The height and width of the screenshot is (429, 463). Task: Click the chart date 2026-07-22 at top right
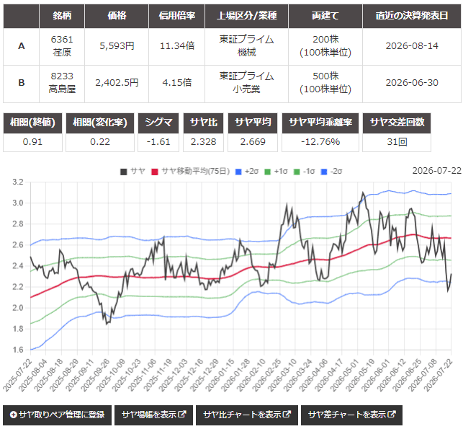tap(437, 171)
